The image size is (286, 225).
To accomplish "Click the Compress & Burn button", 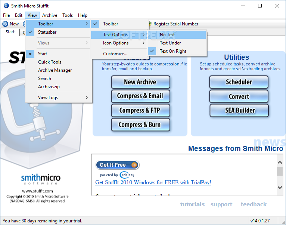I will [140, 124].
